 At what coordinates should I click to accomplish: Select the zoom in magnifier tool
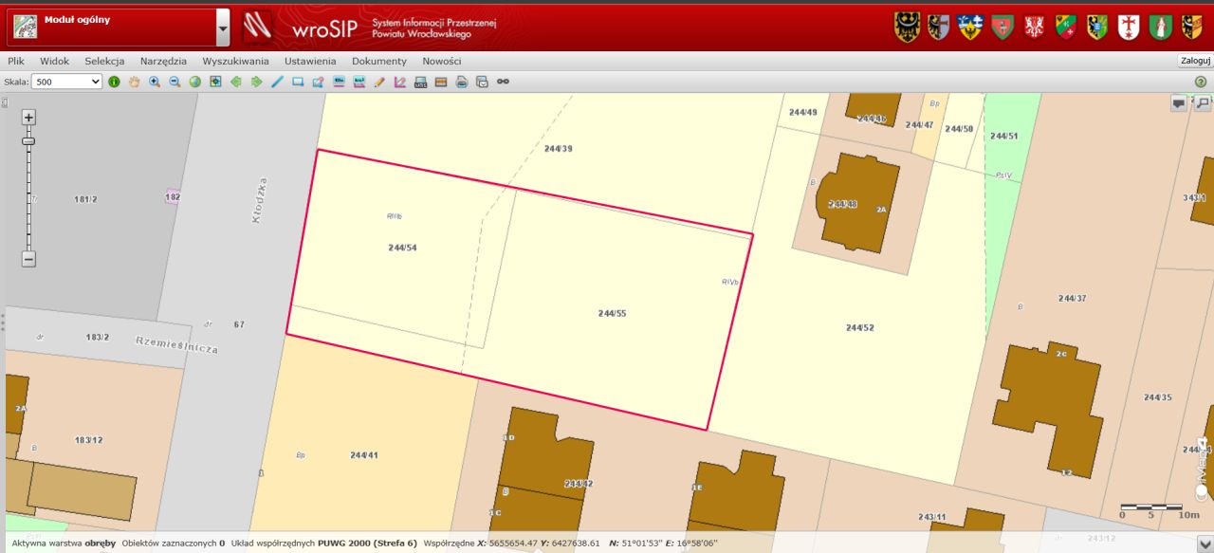(x=155, y=82)
